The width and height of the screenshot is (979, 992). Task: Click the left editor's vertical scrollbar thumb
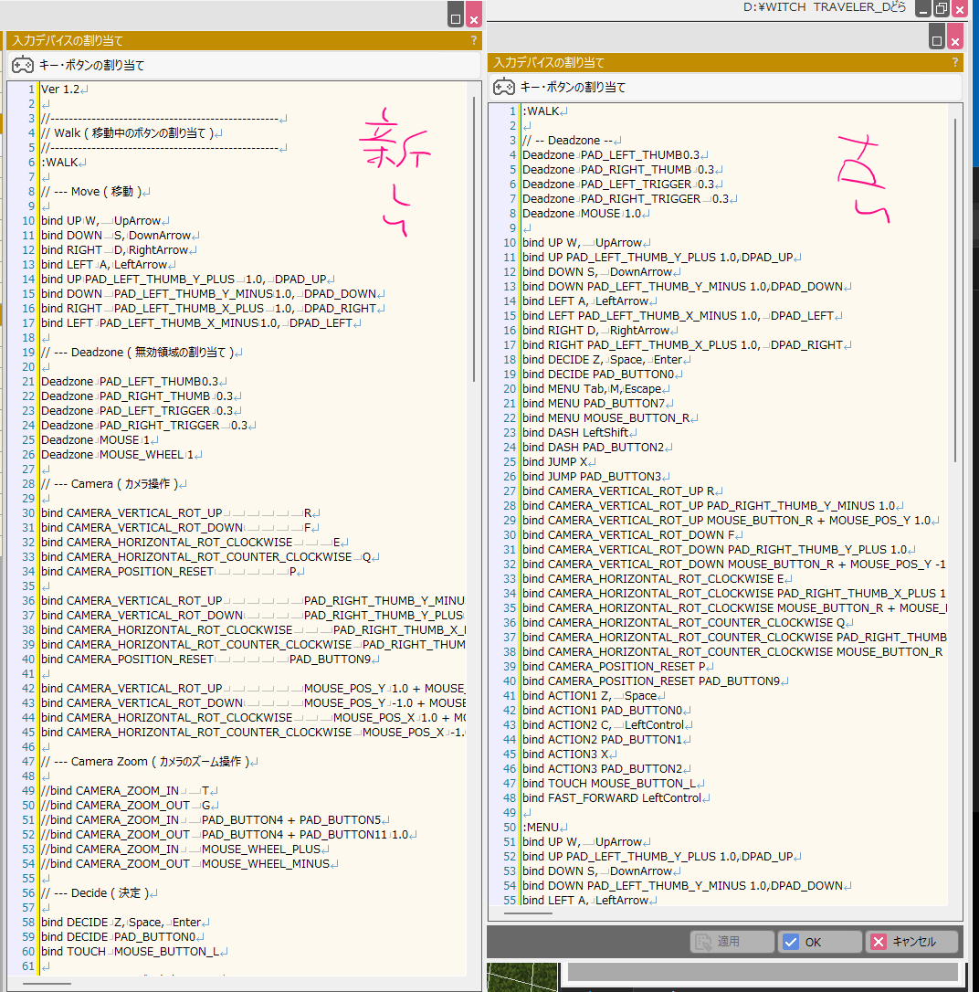(474, 239)
